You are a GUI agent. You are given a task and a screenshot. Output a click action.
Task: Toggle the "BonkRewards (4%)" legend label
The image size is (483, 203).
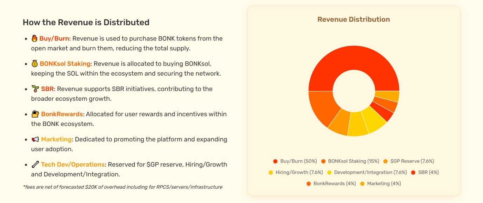335,184
